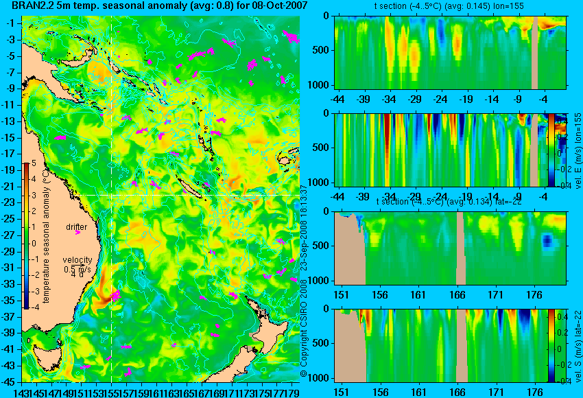Click the 't section lat=-22' plot title
Image resolution: width=583 pixels, height=398 pixels.
point(449,202)
